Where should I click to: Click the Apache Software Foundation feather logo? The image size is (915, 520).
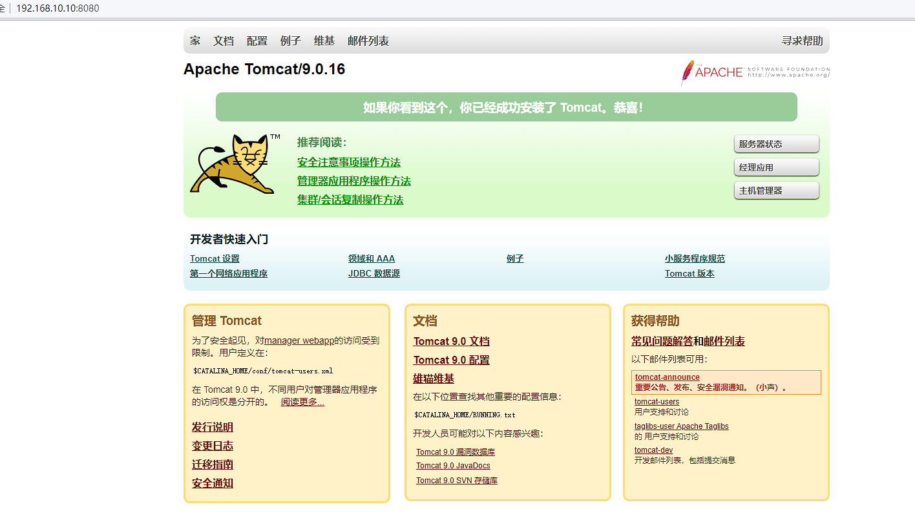click(755, 72)
